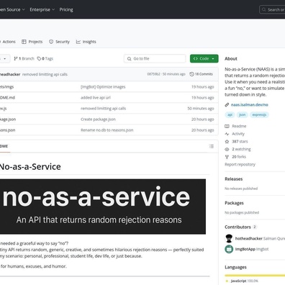
Task: Click the branch icon beside 1 Branch
Action: tap(16, 58)
